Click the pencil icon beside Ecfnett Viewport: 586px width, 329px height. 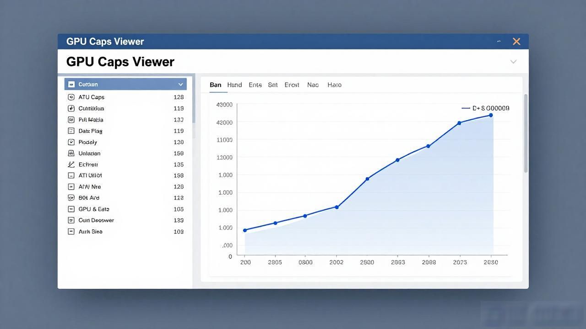(x=71, y=164)
